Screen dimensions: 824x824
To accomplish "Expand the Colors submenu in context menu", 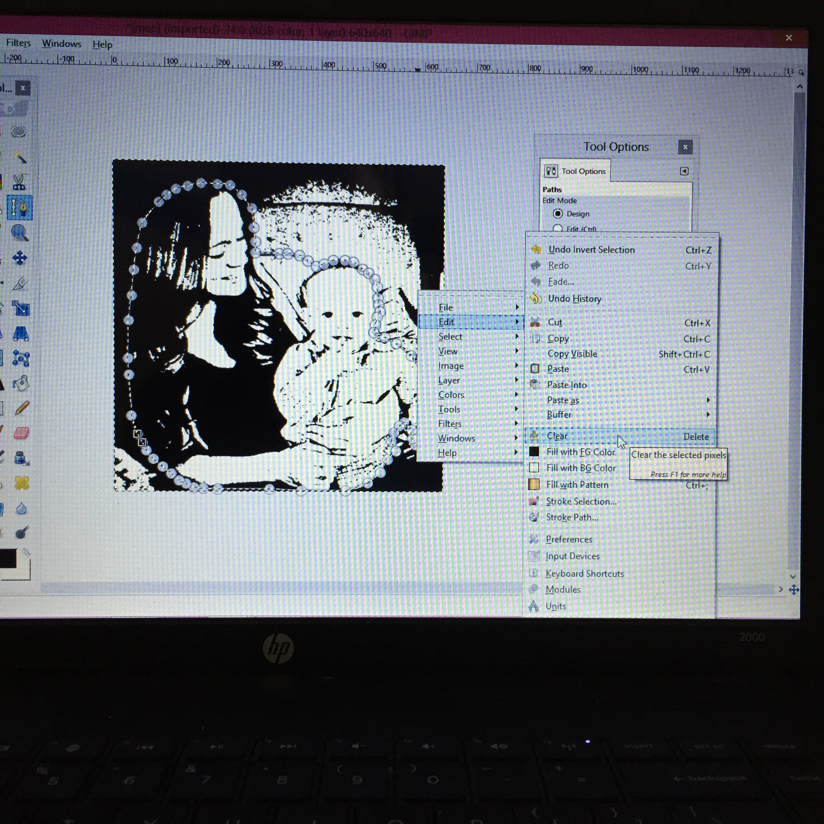I will coord(471,394).
